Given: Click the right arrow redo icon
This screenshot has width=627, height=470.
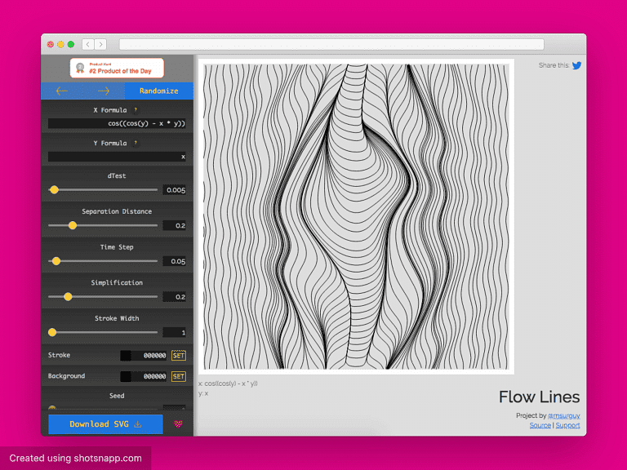Looking at the screenshot, I should [104, 91].
